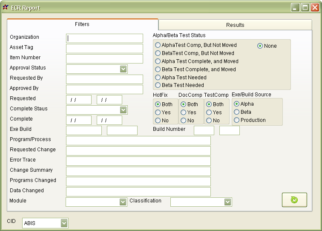Screen dimensions: 322x231
Task: Select AlphaTest Comp, But Not Moved
Action: (158, 45)
